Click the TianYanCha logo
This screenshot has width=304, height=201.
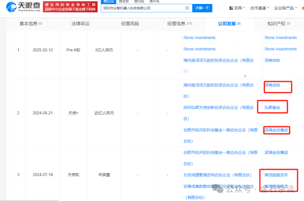[x=24, y=7]
